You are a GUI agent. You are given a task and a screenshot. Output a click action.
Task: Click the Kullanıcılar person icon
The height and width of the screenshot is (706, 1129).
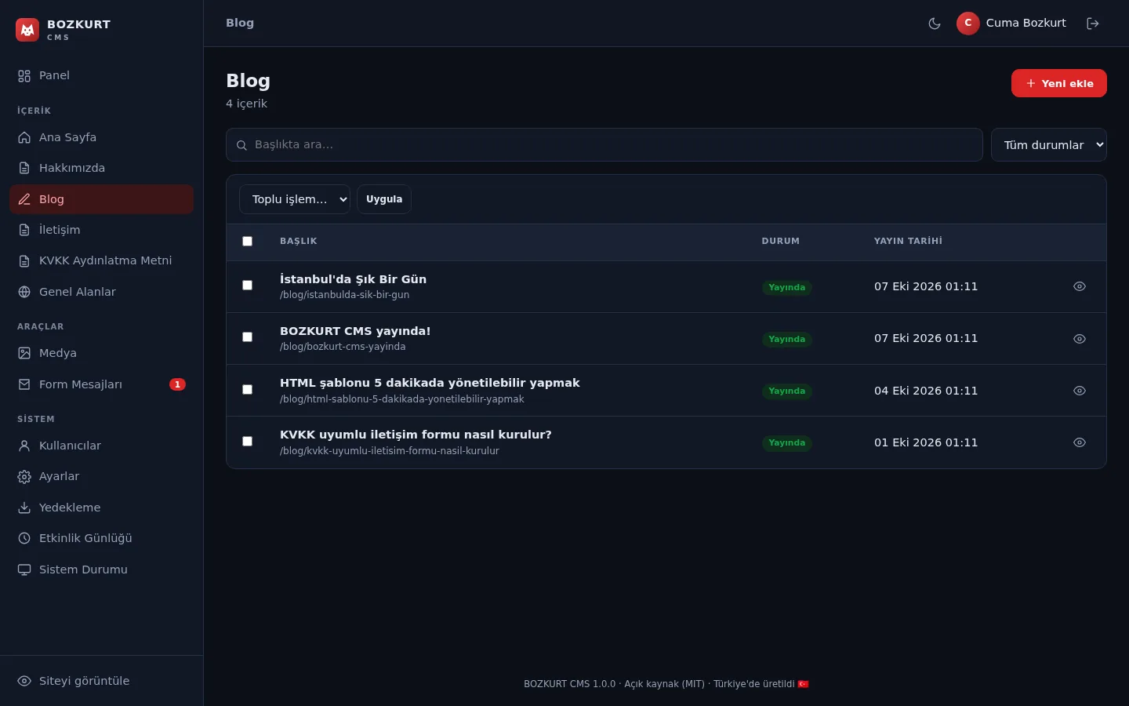click(x=24, y=446)
